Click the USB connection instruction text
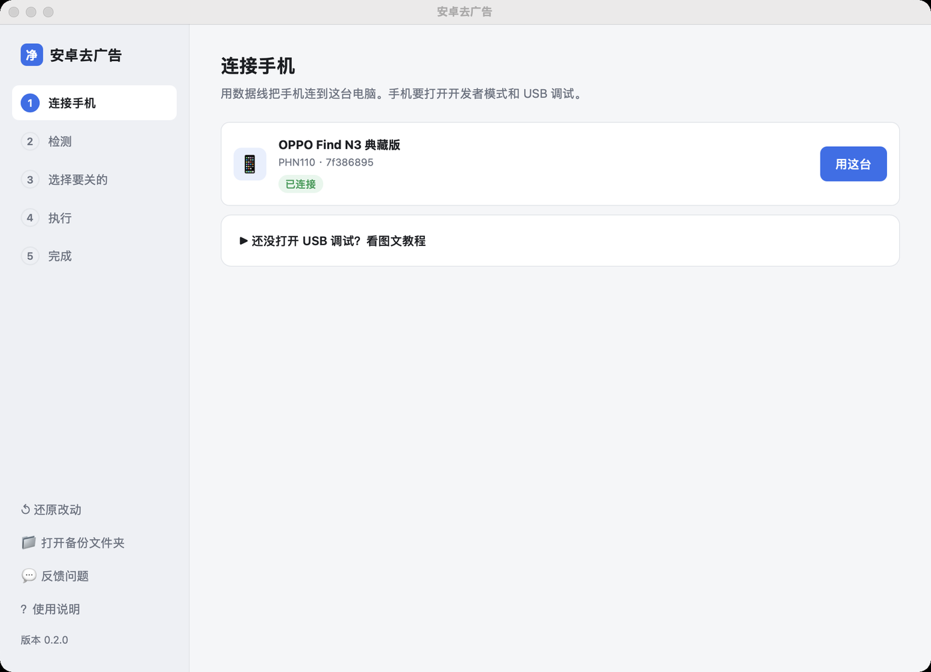 point(403,94)
